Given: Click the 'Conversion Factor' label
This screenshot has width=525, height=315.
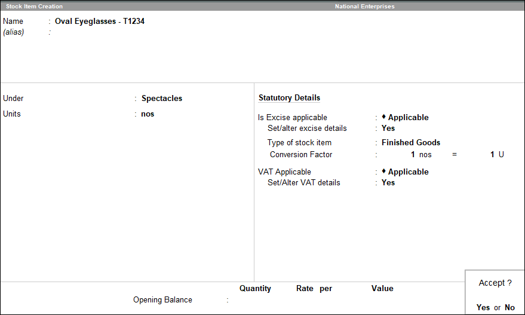Looking at the screenshot, I should point(301,154).
